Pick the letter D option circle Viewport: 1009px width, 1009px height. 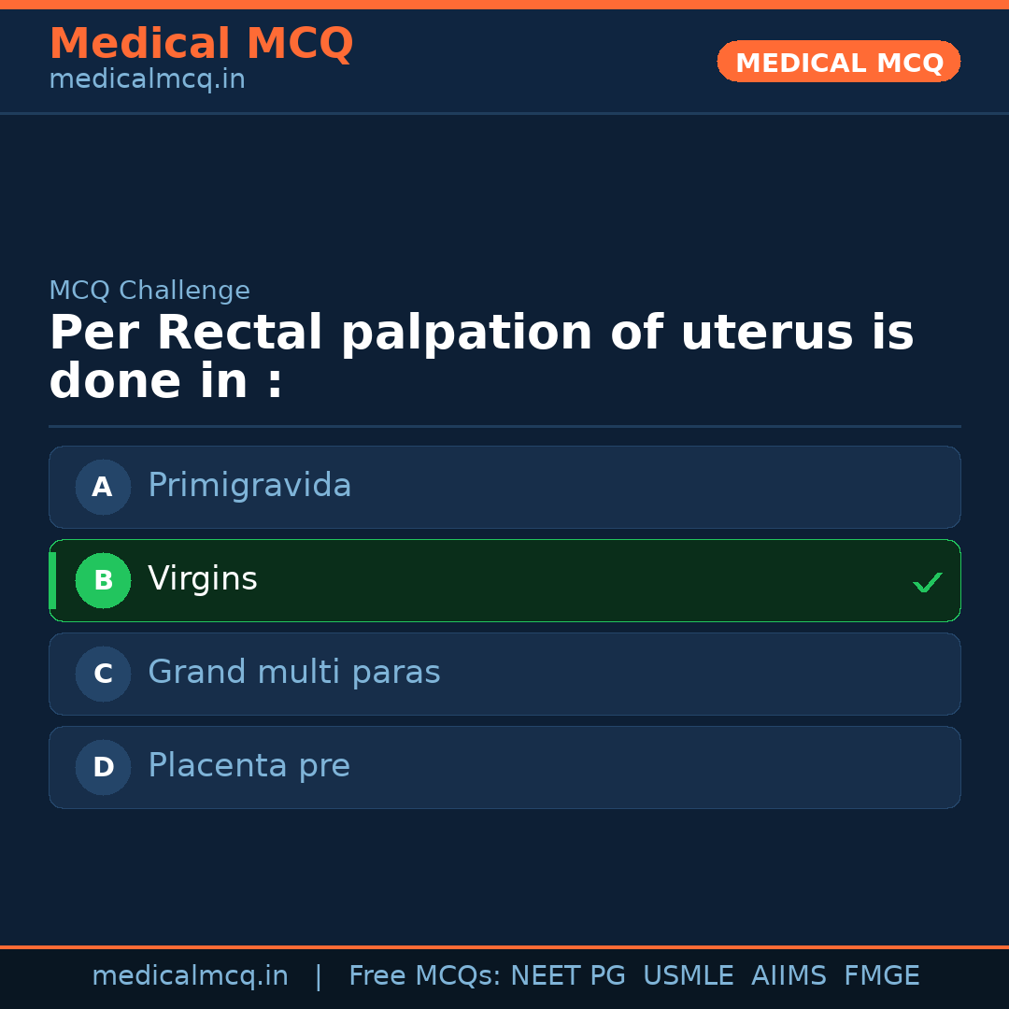103,767
